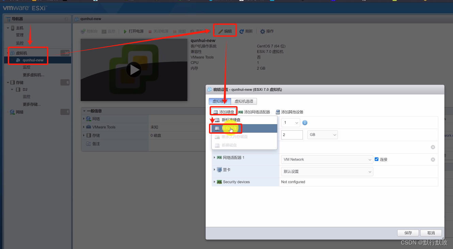The width and height of the screenshot is (453, 249).
Task: Expand VMware Tools row in 一般信息
Action: (x=84, y=127)
